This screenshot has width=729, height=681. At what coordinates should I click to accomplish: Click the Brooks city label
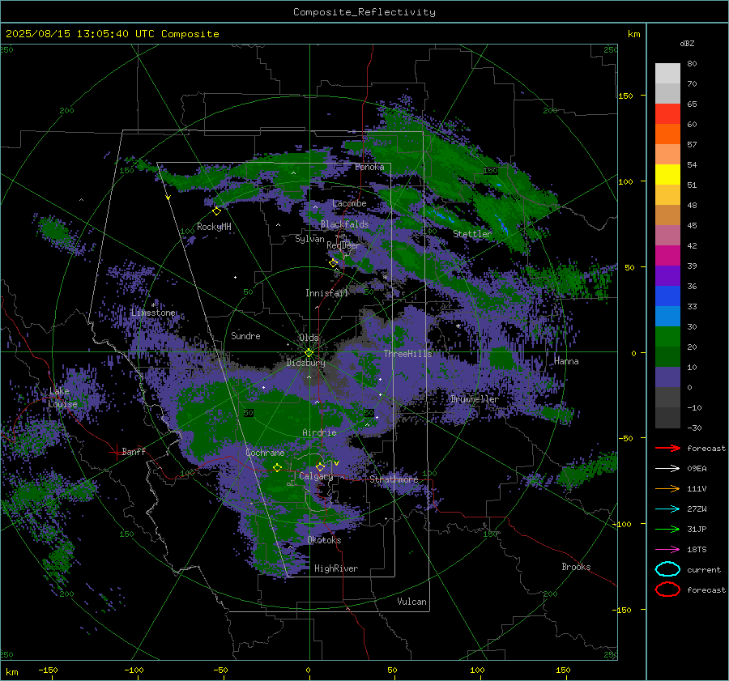(x=576, y=567)
